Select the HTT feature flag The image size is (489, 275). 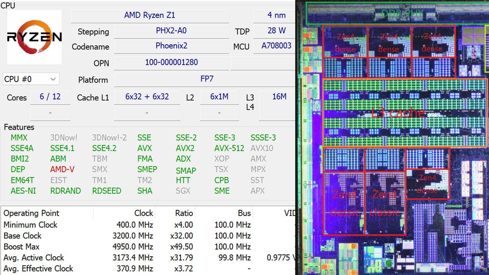coord(183,180)
